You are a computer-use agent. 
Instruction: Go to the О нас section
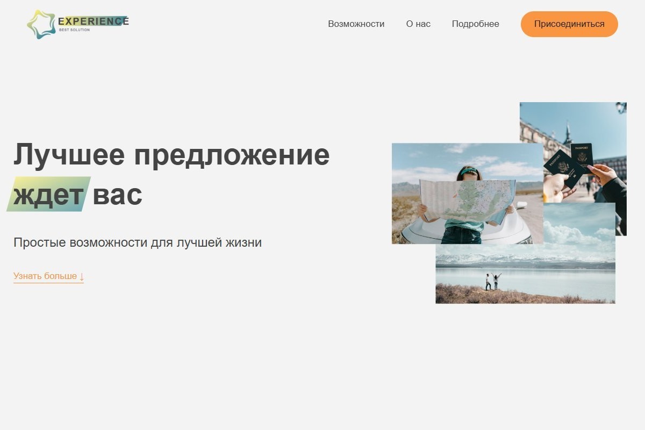pyautogui.click(x=418, y=24)
